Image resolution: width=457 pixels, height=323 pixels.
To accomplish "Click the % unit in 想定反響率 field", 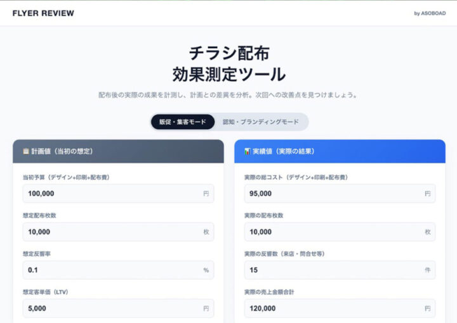I will pos(206,270).
